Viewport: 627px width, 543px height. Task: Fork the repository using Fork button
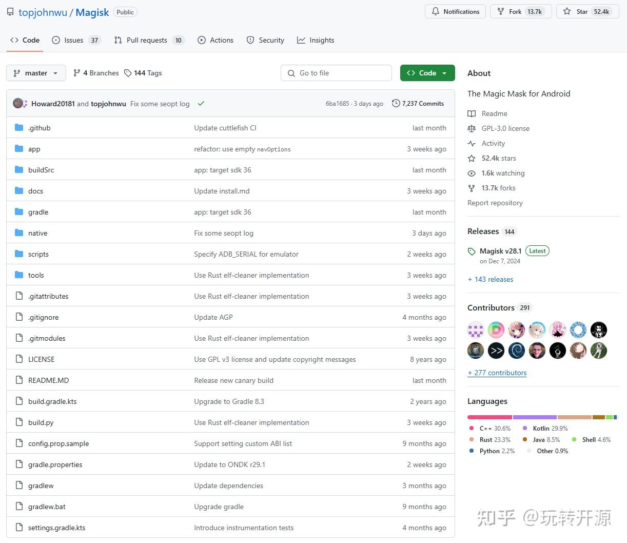tap(521, 11)
